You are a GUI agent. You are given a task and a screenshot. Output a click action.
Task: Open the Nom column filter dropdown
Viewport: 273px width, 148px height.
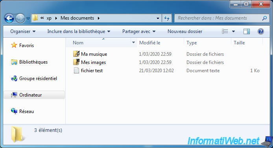click(x=133, y=42)
